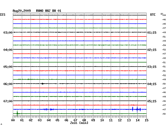Click the DC offset value -45
167x127 pixels.
[x=164, y=24]
